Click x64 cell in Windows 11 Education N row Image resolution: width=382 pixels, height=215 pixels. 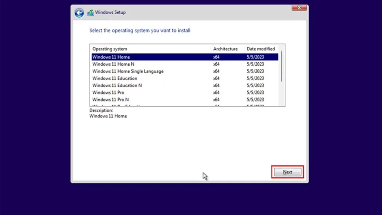point(216,85)
